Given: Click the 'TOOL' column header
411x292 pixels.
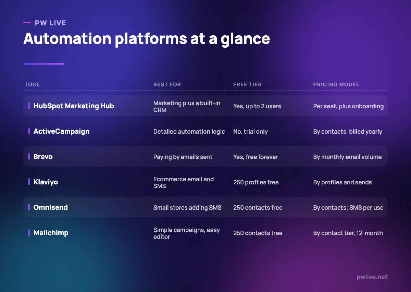Looking at the screenshot, I should 32,85.
